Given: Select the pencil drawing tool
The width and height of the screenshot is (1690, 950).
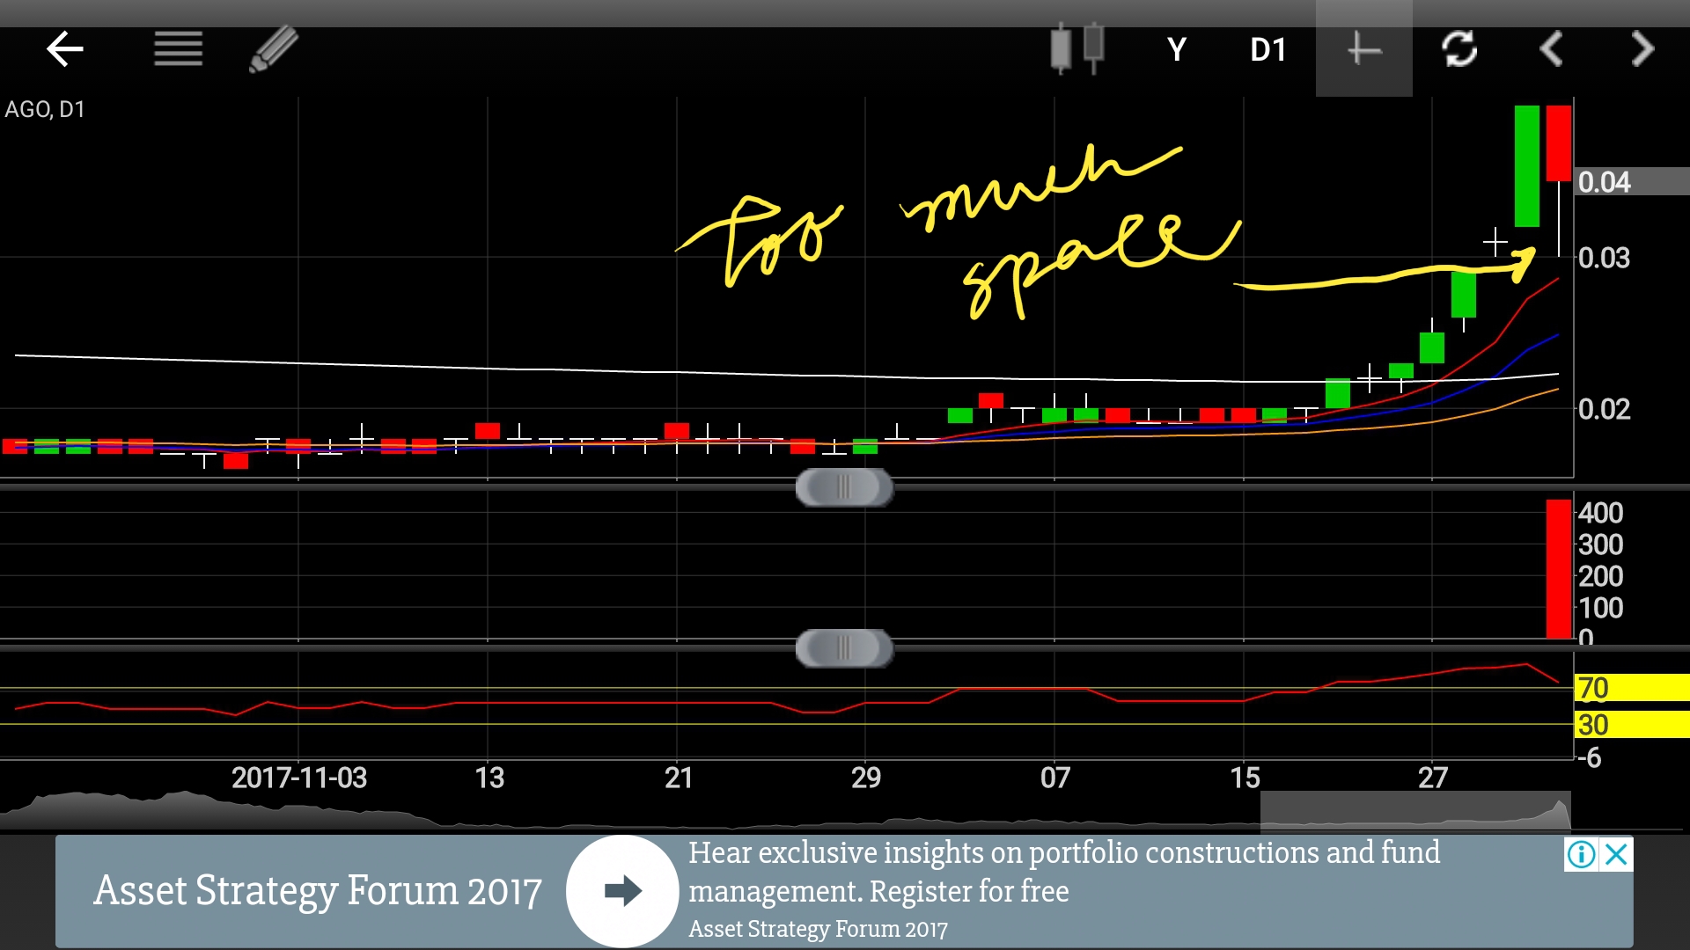Looking at the screenshot, I should 274,49.
